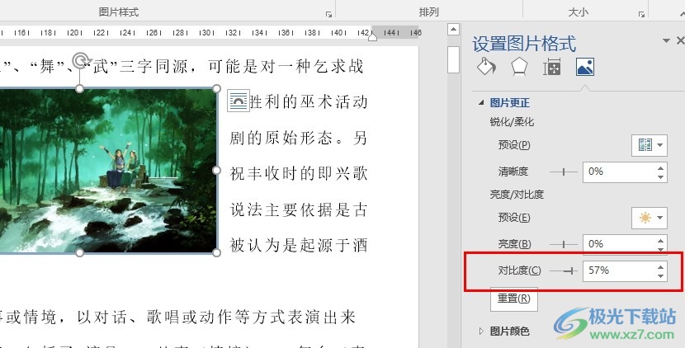This screenshot has width=685, height=348.
Task: Click the 锐化/柔化 label
Action: [512, 122]
